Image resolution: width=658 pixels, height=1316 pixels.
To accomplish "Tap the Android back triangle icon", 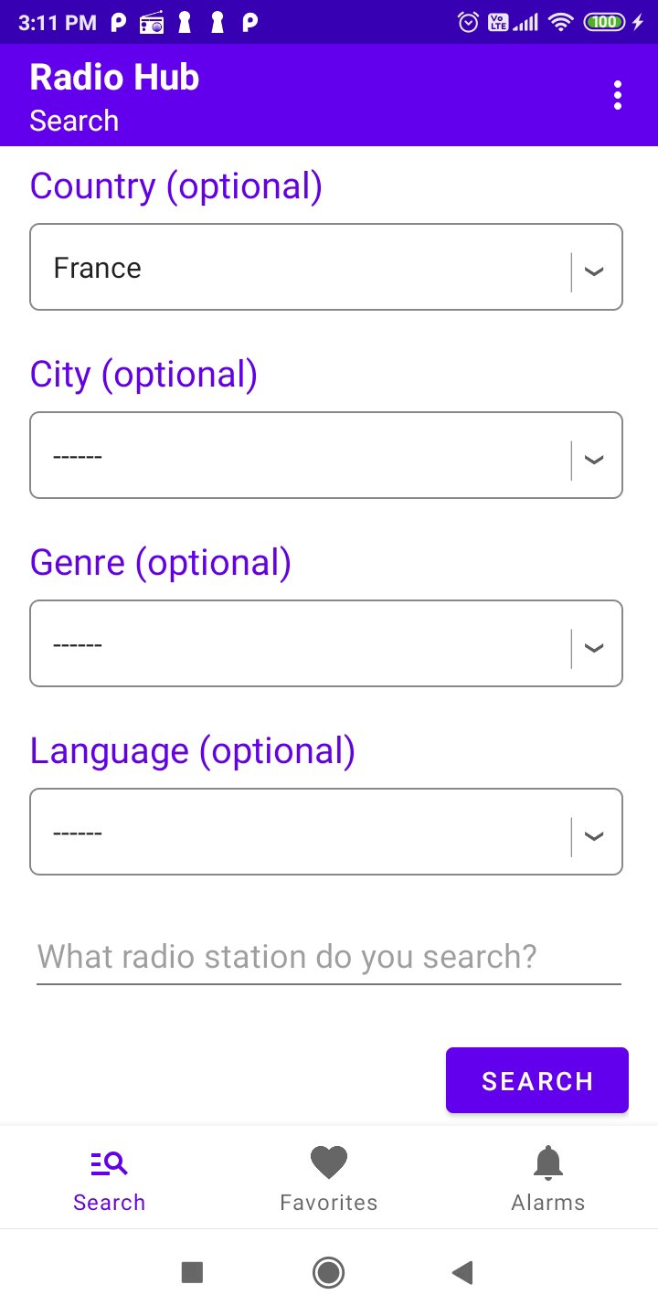I will coord(462,1272).
